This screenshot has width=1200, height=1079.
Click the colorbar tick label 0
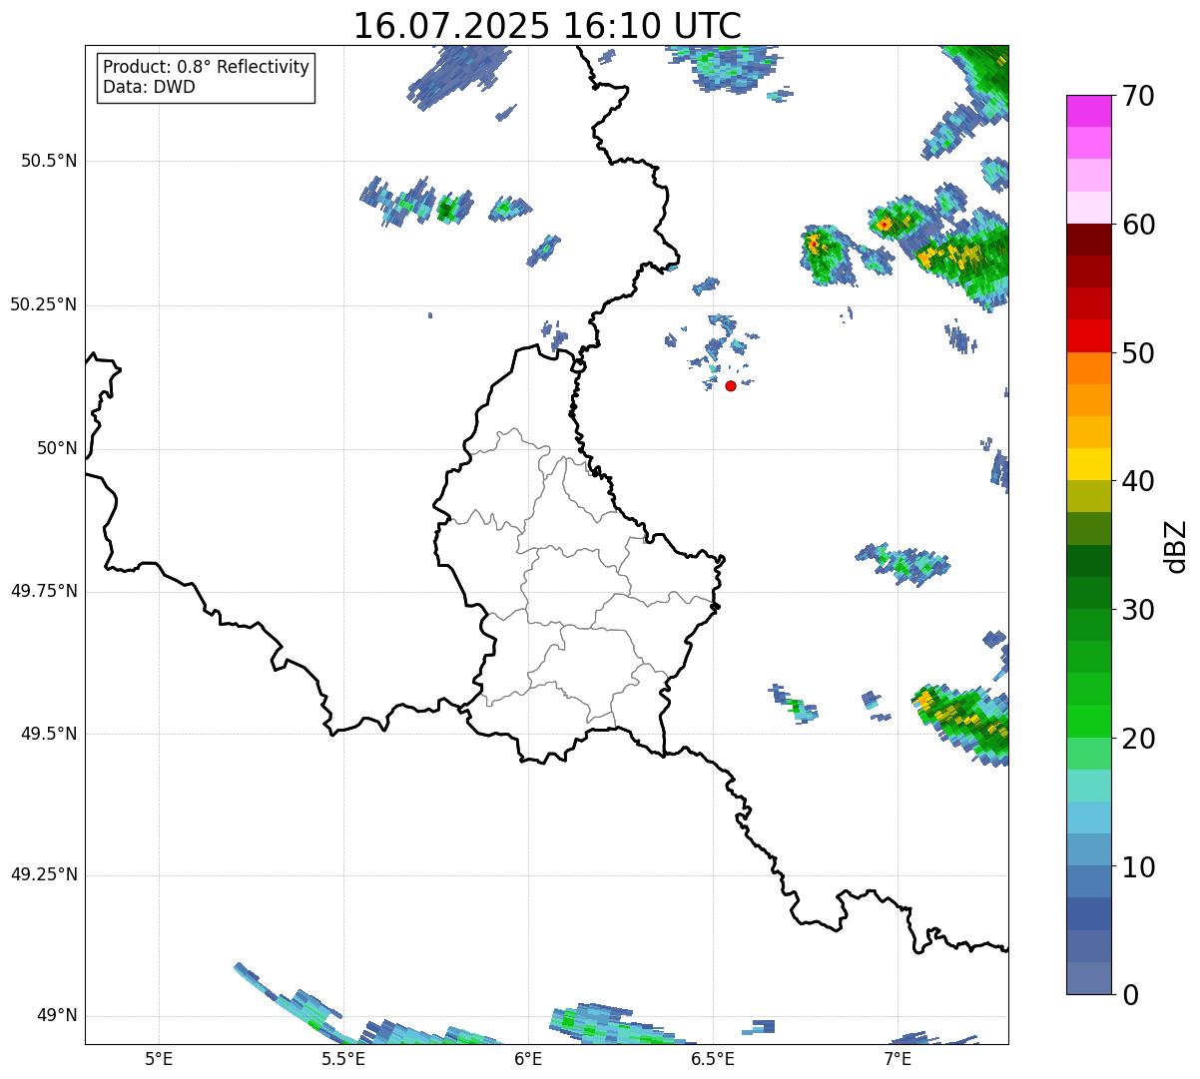click(x=1130, y=994)
